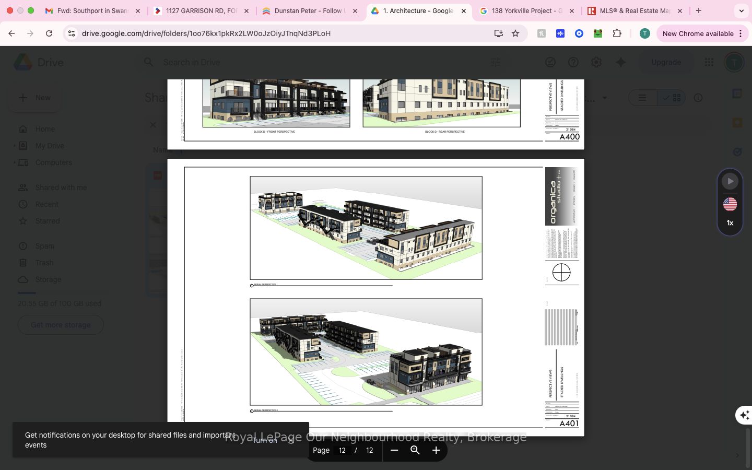752x470 pixels.
Task: Open Storage in the Drive sidebar
Action: tap(48, 279)
